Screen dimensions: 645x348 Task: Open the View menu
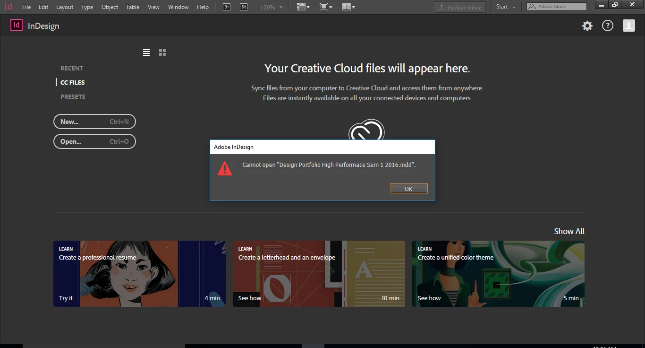click(x=153, y=7)
